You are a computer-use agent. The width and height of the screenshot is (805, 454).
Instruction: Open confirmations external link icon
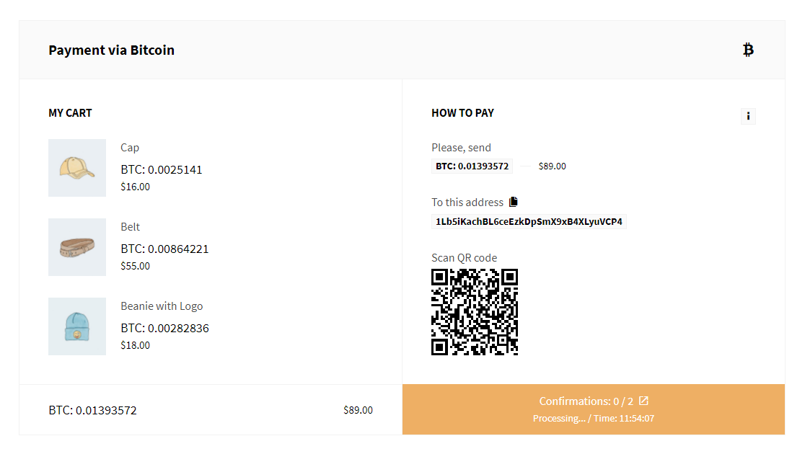pyautogui.click(x=643, y=401)
